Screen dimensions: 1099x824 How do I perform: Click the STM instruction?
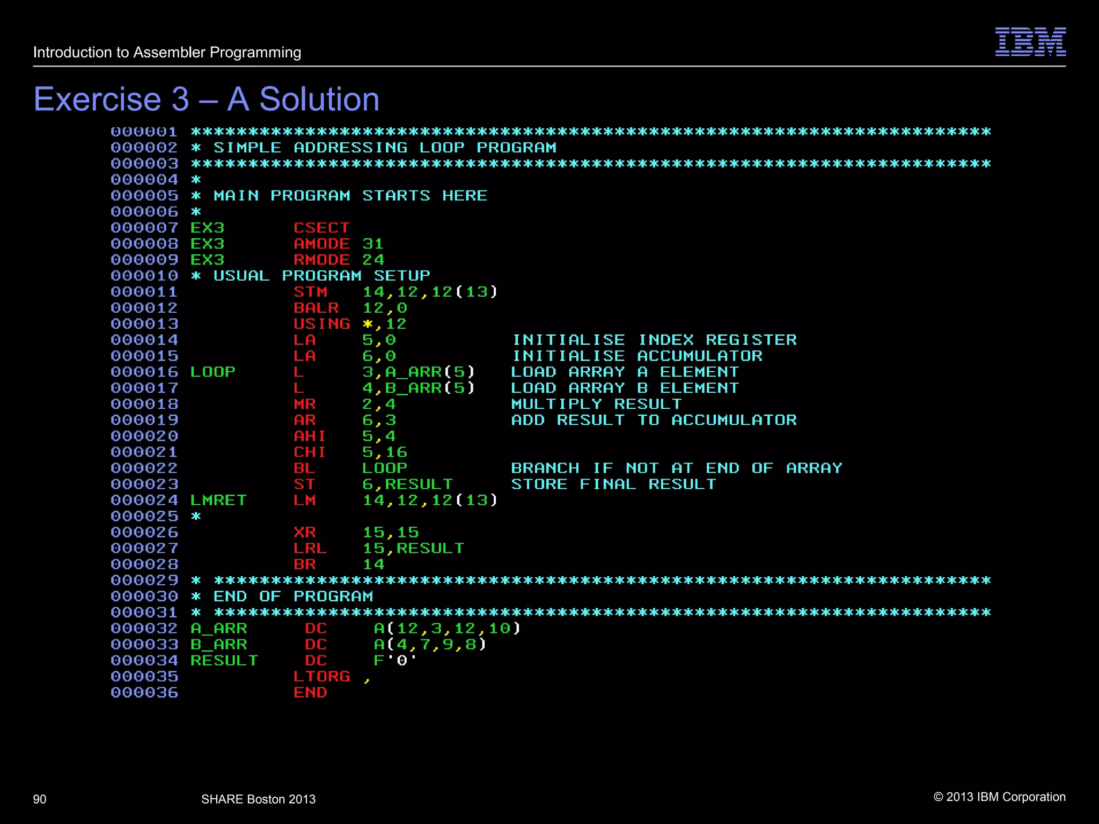point(310,292)
